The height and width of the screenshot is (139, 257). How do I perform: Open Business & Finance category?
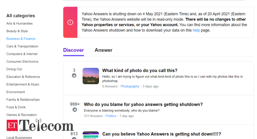pos(21,39)
